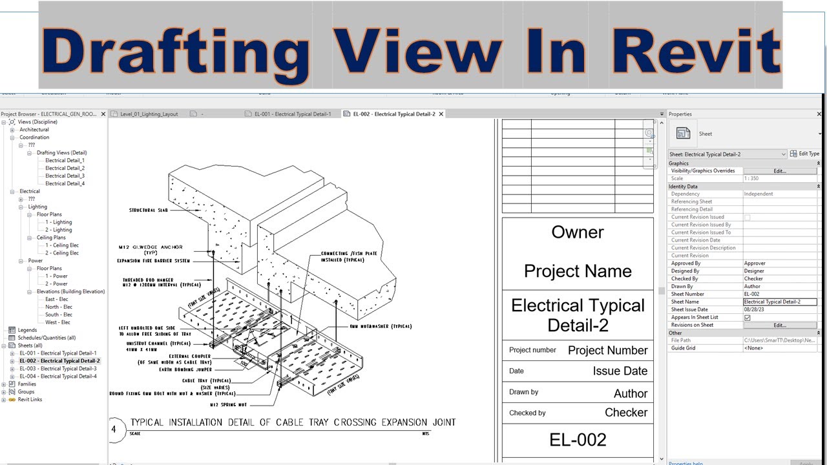Select 1 - Lighting floor plan

click(59, 222)
